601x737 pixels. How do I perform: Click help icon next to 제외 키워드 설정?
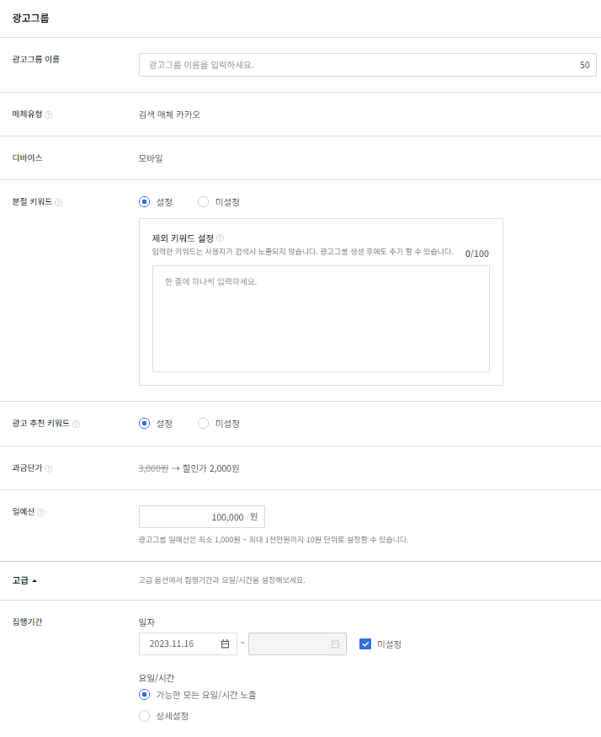click(x=221, y=238)
